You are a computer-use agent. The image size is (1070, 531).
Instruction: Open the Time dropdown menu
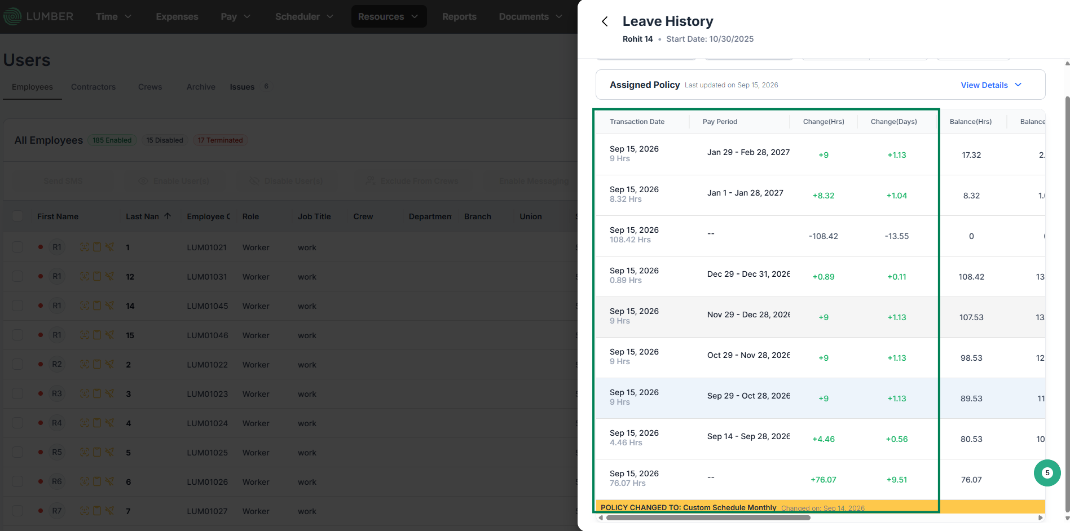(x=113, y=16)
